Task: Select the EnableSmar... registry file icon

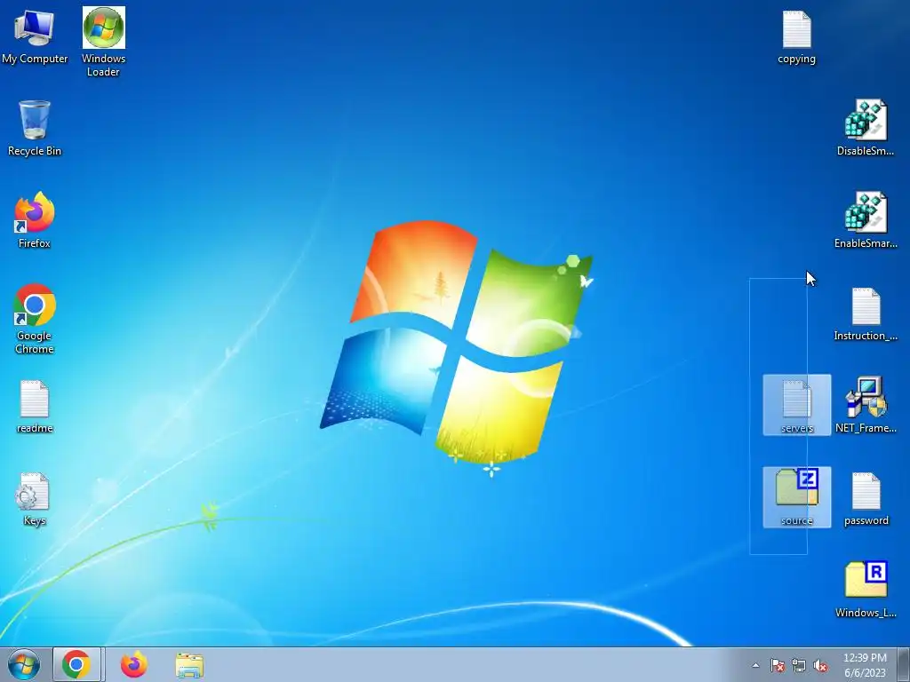Action: (866, 220)
